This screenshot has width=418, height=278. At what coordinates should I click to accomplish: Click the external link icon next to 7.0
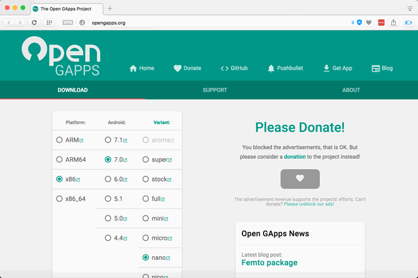pos(125,160)
